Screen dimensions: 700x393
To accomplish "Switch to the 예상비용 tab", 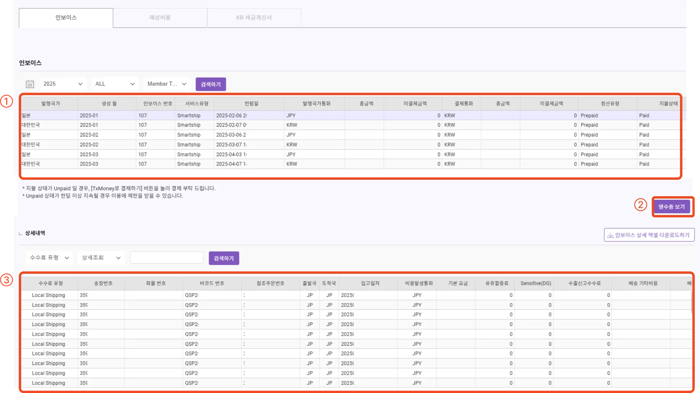I will tap(160, 18).
